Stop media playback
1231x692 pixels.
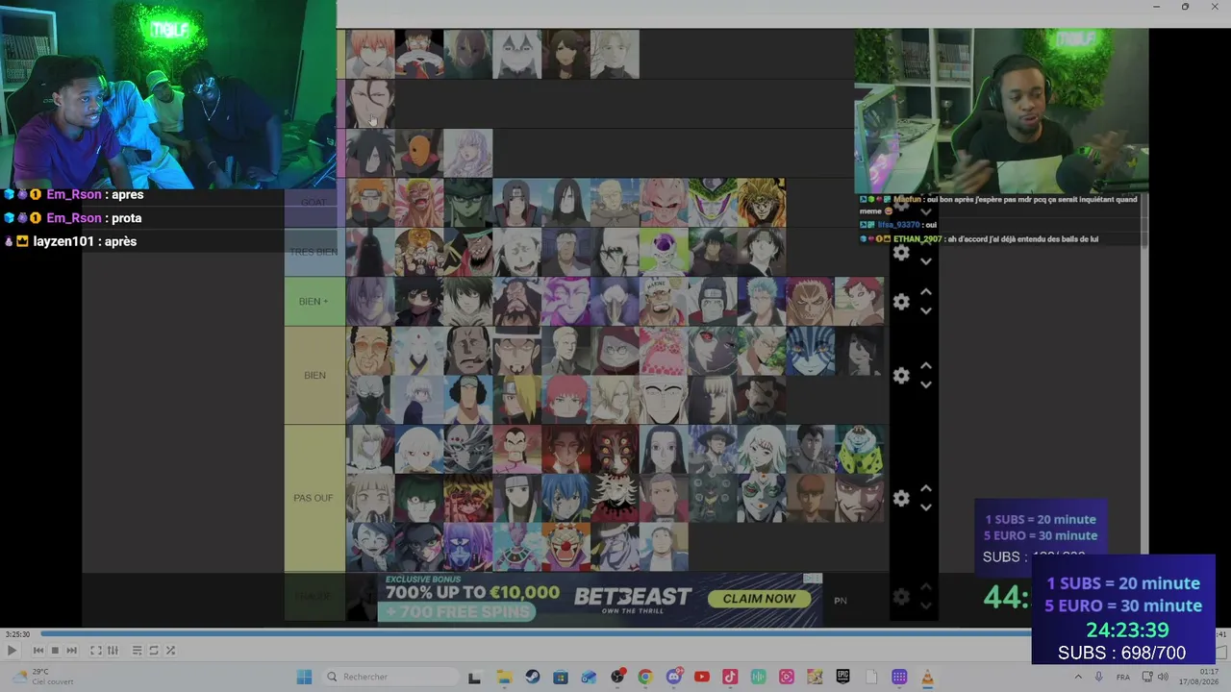coord(55,651)
